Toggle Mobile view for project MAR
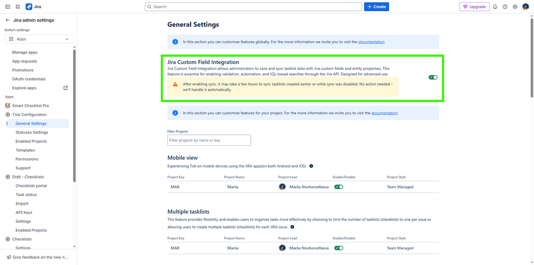 (338, 187)
